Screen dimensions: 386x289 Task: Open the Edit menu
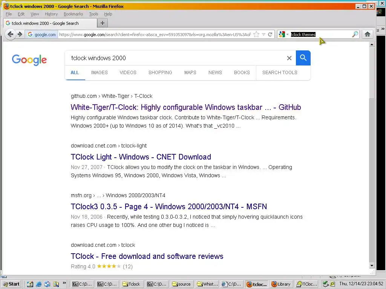21,14
